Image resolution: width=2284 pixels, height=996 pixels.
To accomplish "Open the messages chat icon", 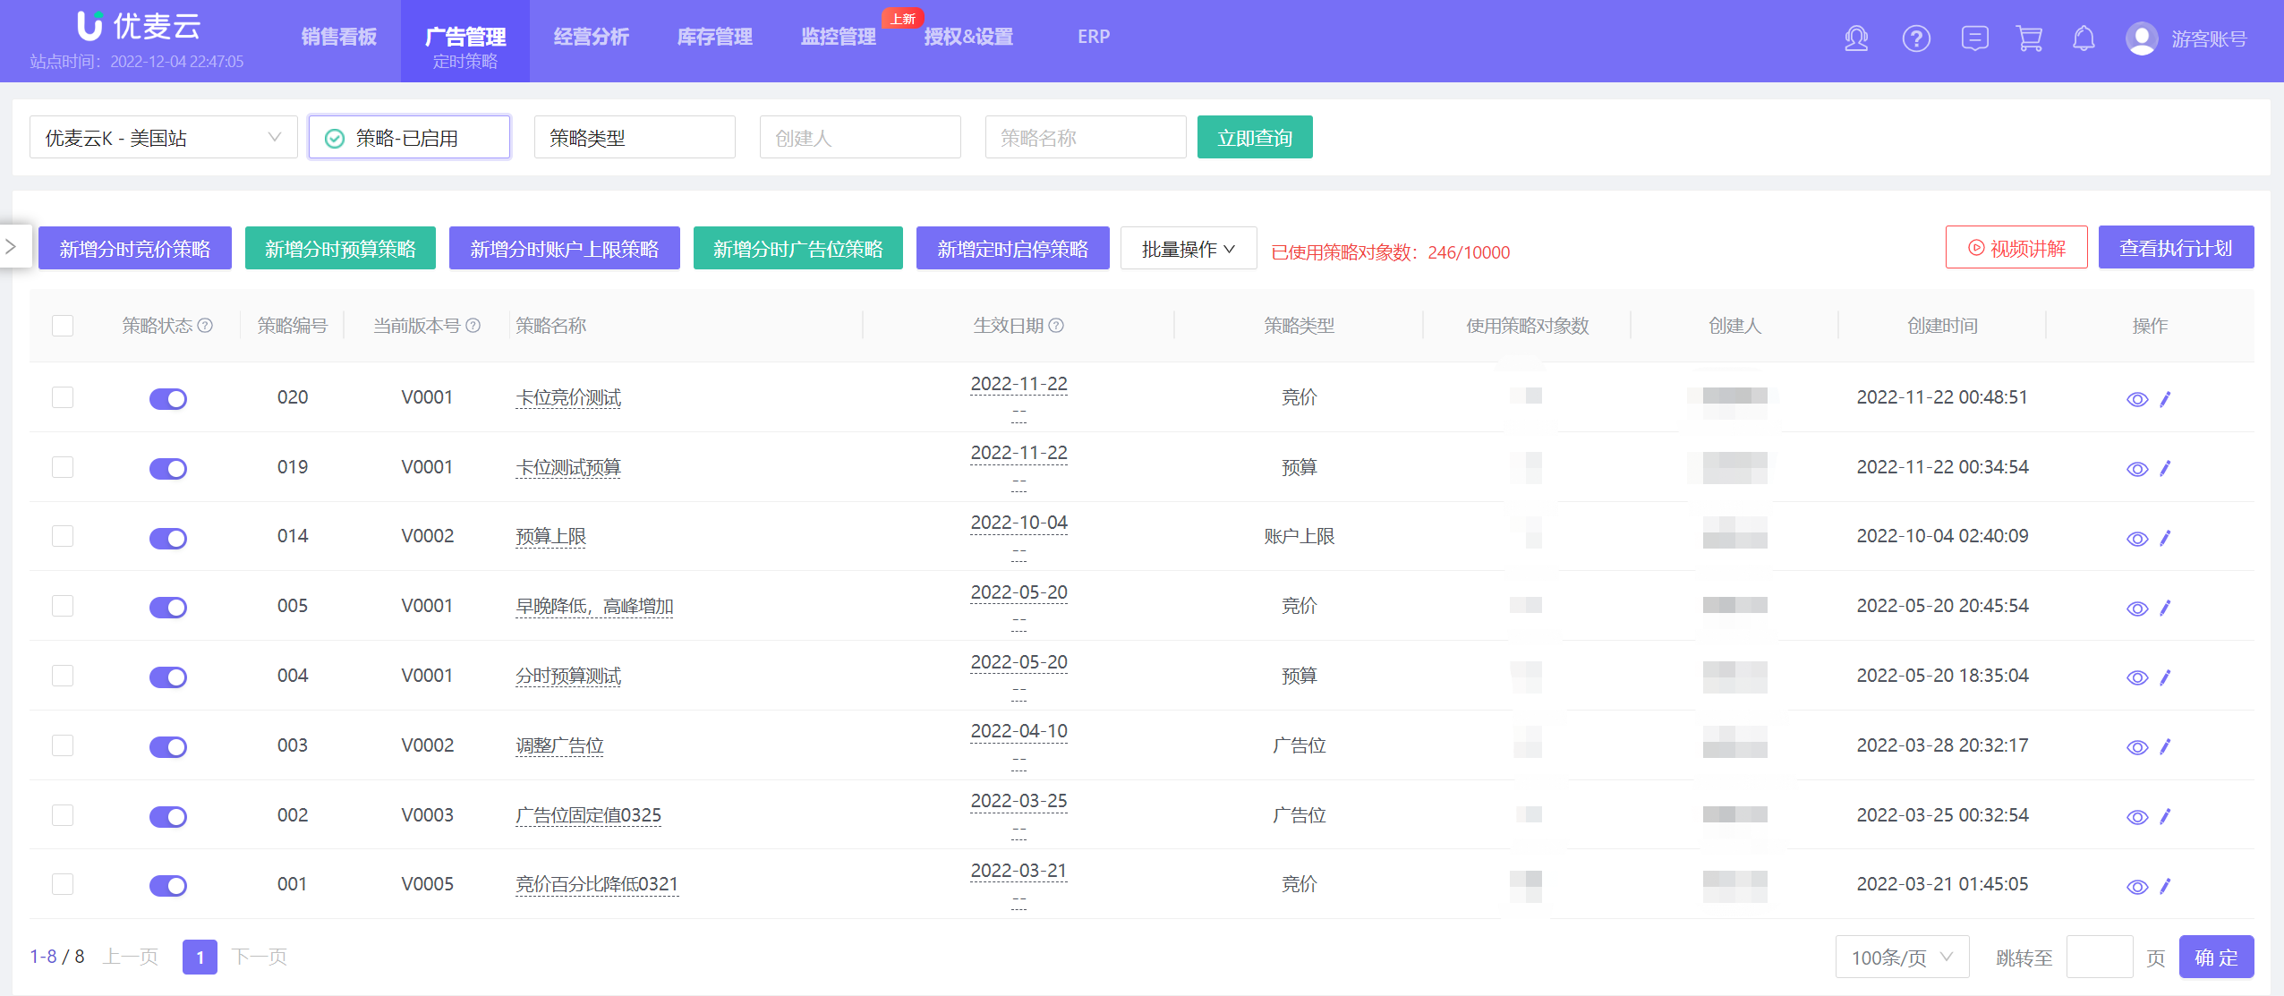I will 1974,38.
